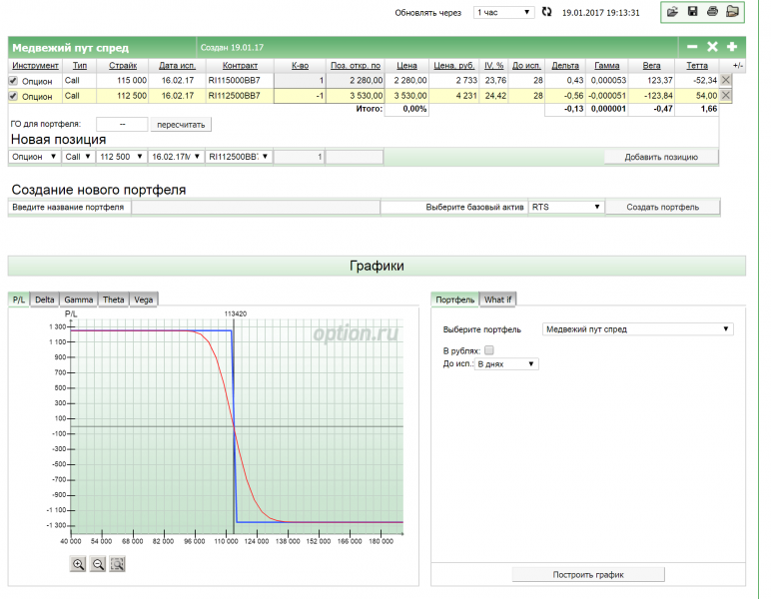Click the 'Добавить позицию' button
Screen dimensions: 771x599
(660, 157)
